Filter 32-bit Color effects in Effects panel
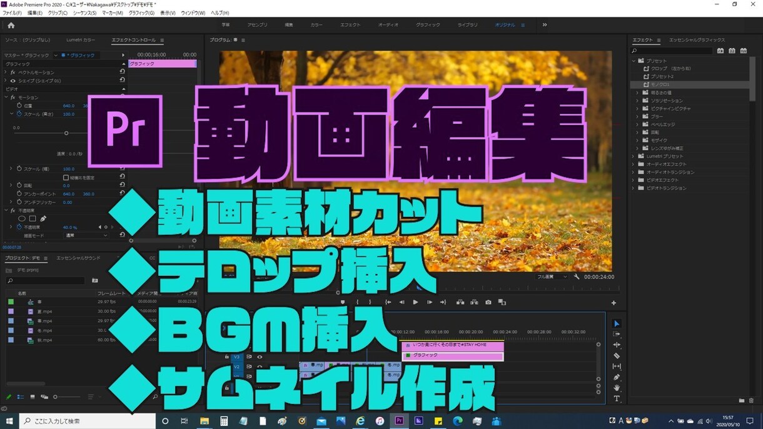This screenshot has width=763, height=429. coord(732,51)
